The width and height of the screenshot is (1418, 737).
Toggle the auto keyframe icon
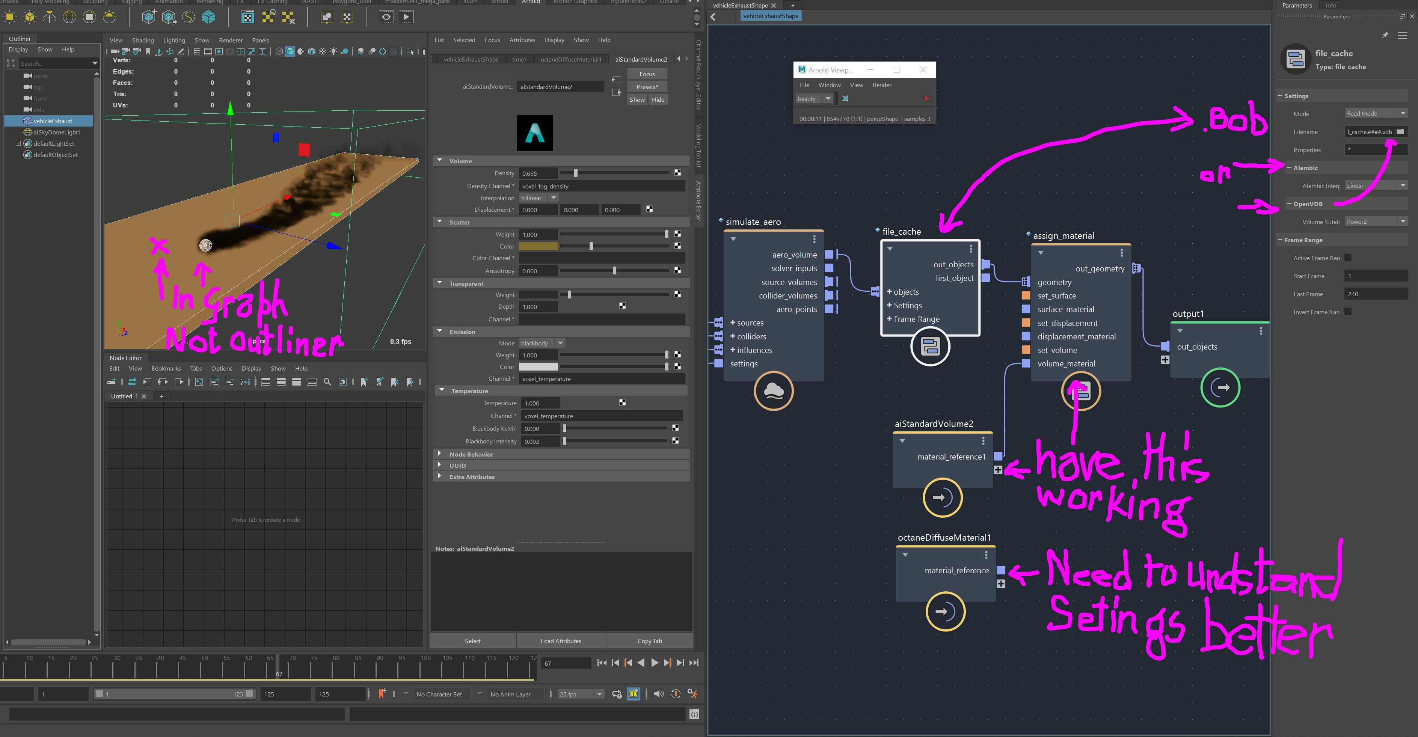(x=676, y=694)
